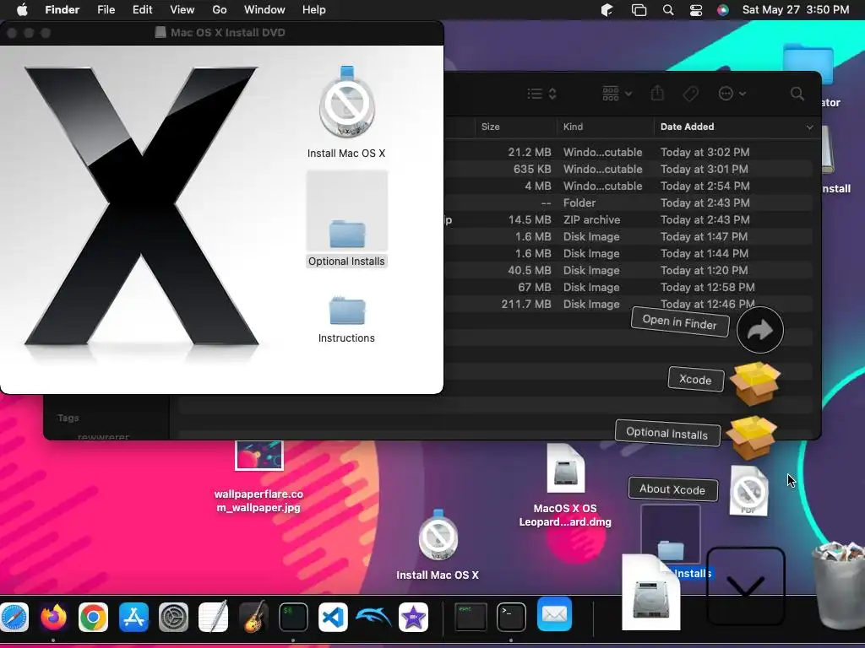Click the Stage Manager windows icon in menu bar
This screenshot has height=648, width=865.
639,10
